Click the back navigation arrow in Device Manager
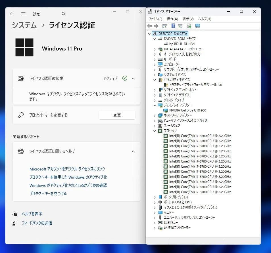This screenshot has height=253, width=271. point(150,26)
